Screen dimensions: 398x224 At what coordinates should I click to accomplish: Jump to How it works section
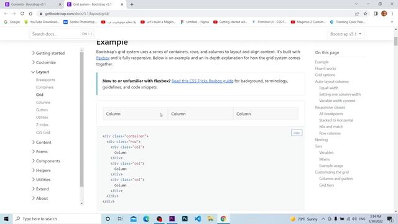pos(325,68)
